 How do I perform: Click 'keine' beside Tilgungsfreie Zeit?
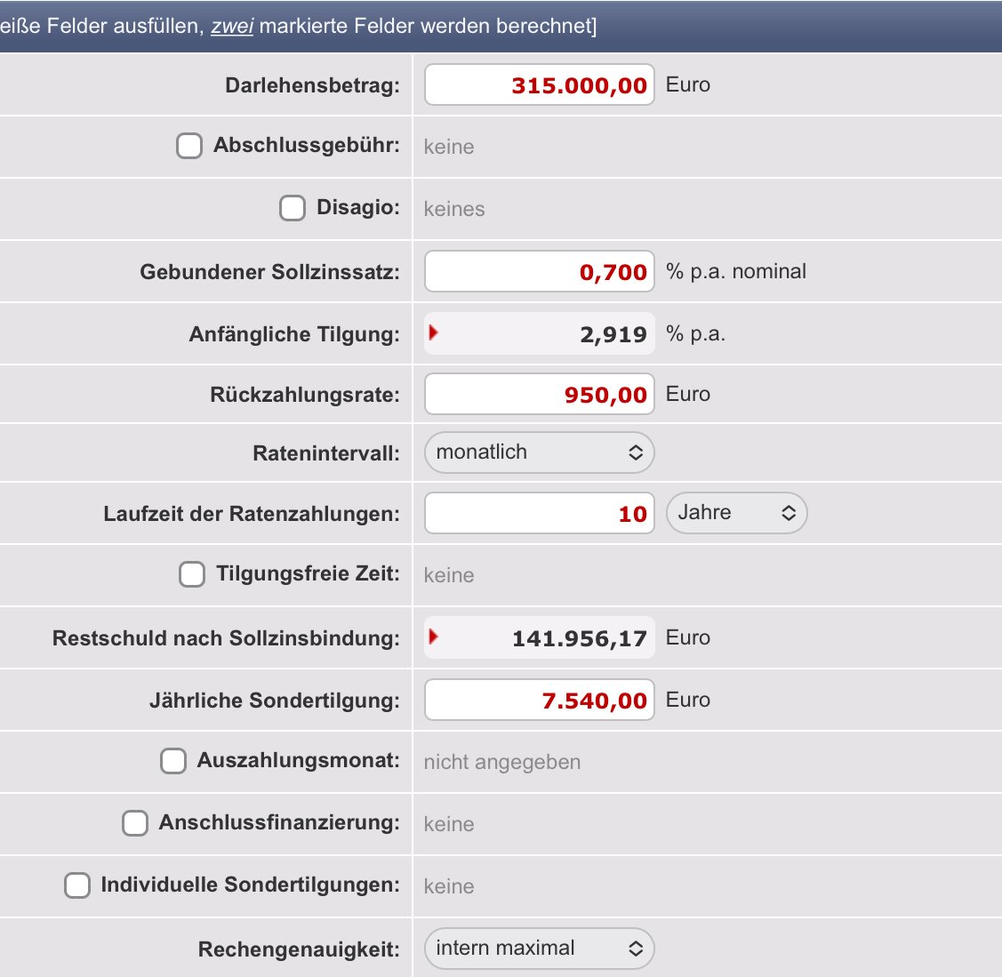(x=449, y=575)
